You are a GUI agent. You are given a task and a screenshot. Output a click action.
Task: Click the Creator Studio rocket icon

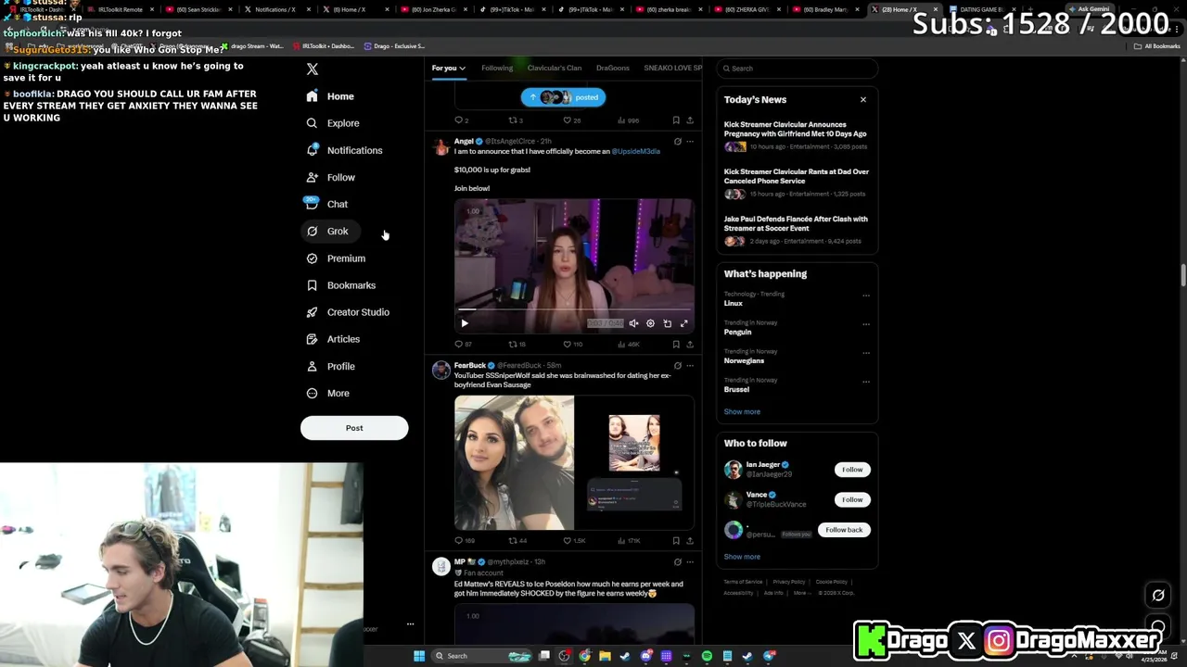pyautogui.click(x=312, y=312)
